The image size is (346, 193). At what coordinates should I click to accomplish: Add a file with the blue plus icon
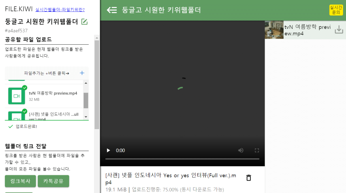click(82, 73)
